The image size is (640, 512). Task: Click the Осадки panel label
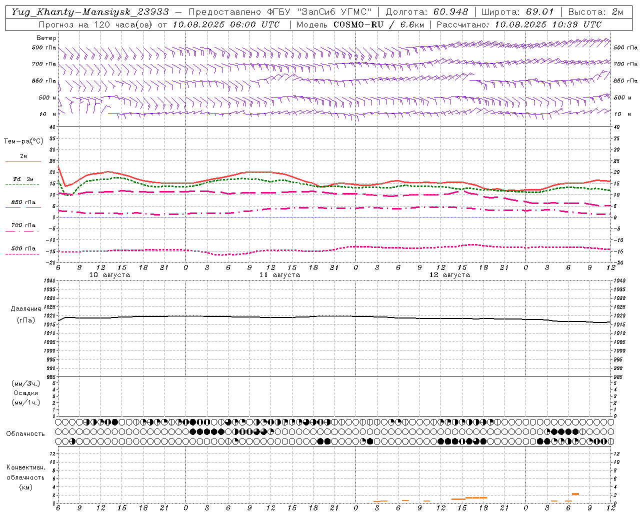click(26, 393)
